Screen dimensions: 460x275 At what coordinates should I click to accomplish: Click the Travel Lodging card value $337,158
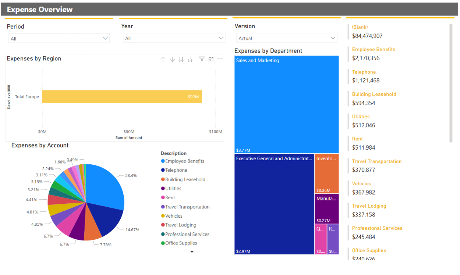point(364,215)
